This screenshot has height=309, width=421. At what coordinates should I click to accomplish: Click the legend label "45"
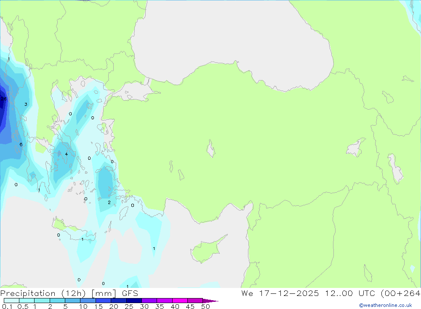[190, 306]
